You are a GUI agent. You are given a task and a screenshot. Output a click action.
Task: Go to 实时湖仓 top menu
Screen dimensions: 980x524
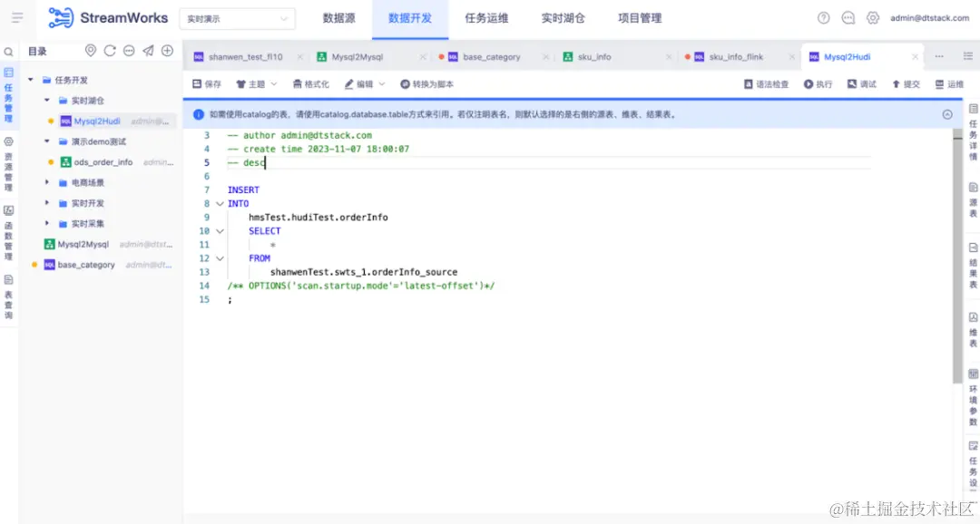[563, 18]
